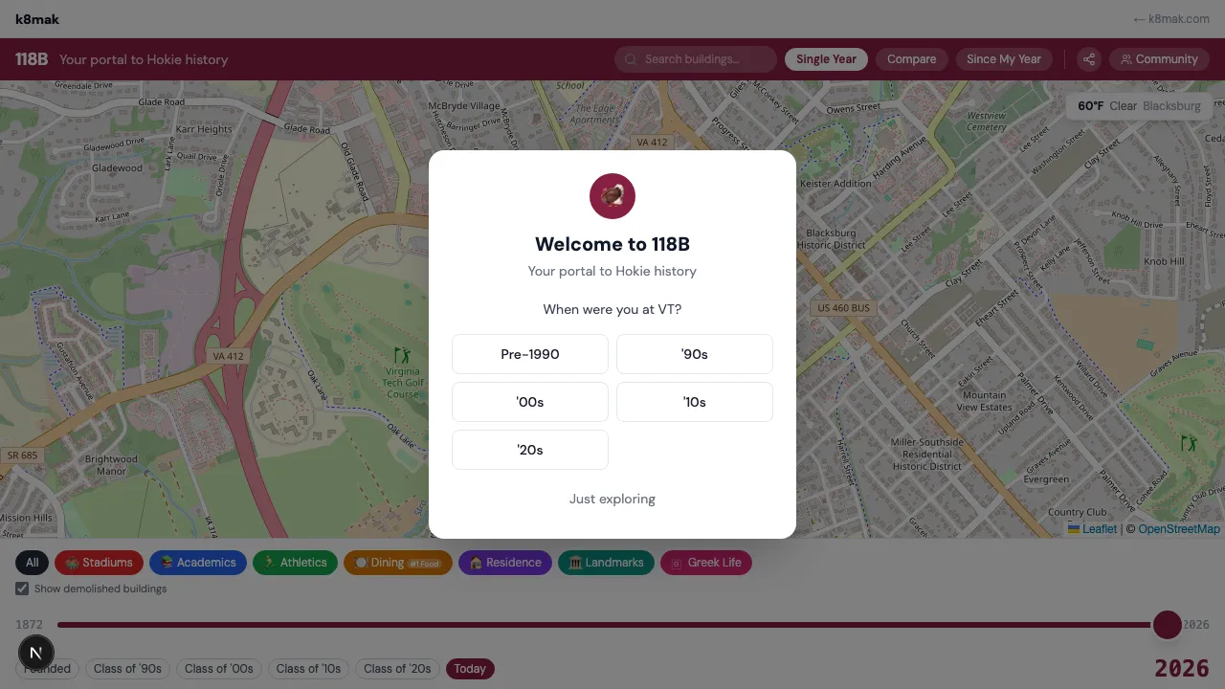The image size is (1225, 689).
Task: Select the Today preset
Action: [x=470, y=669]
